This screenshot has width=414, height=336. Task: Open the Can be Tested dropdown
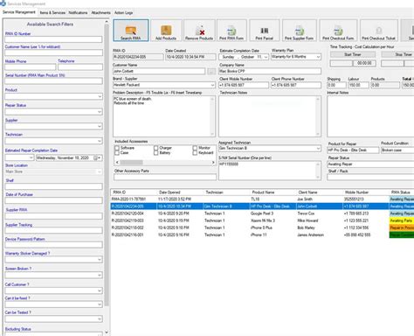(100, 318)
